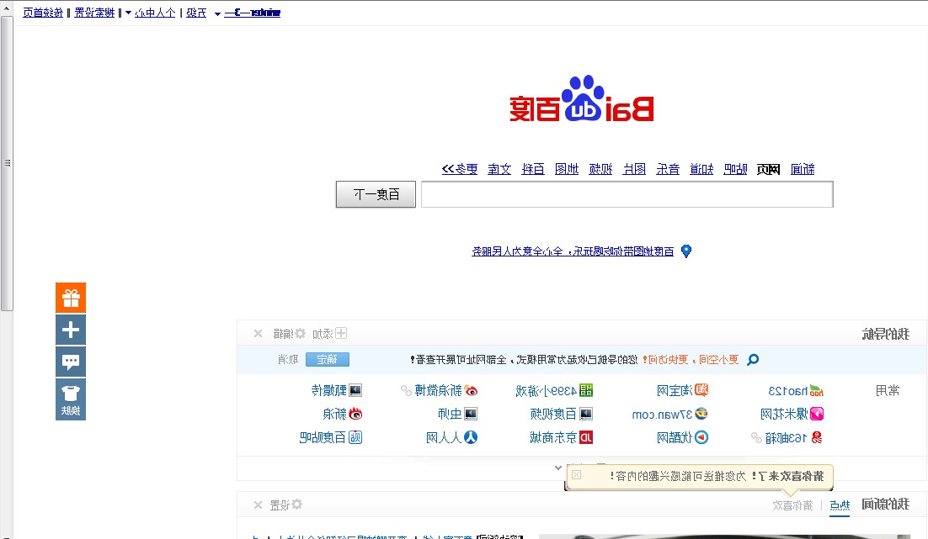
Task: Collapse navigation panel with the down chevron
Action: 558,468
